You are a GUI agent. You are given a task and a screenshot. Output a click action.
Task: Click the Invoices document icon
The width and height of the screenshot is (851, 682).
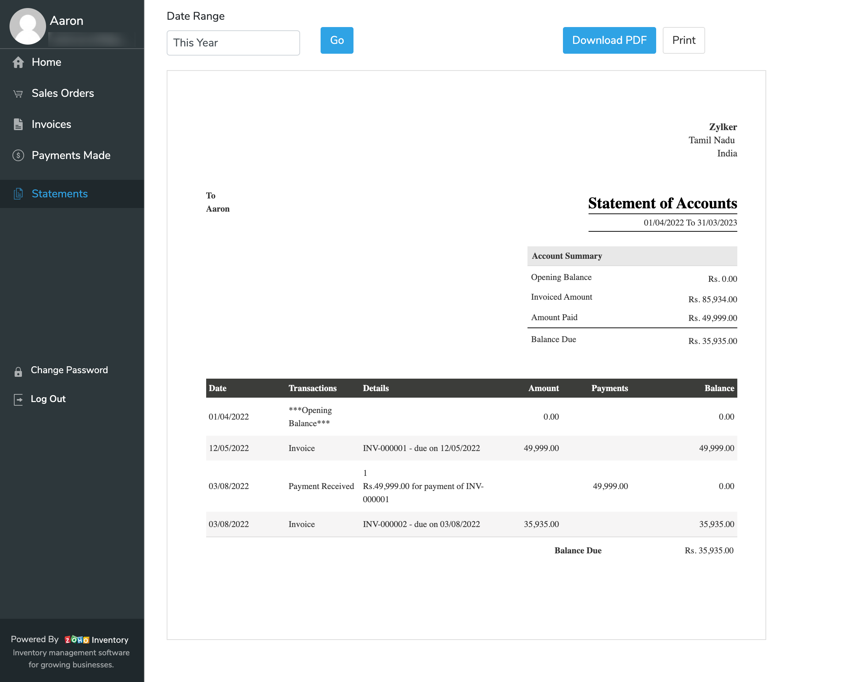click(18, 124)
